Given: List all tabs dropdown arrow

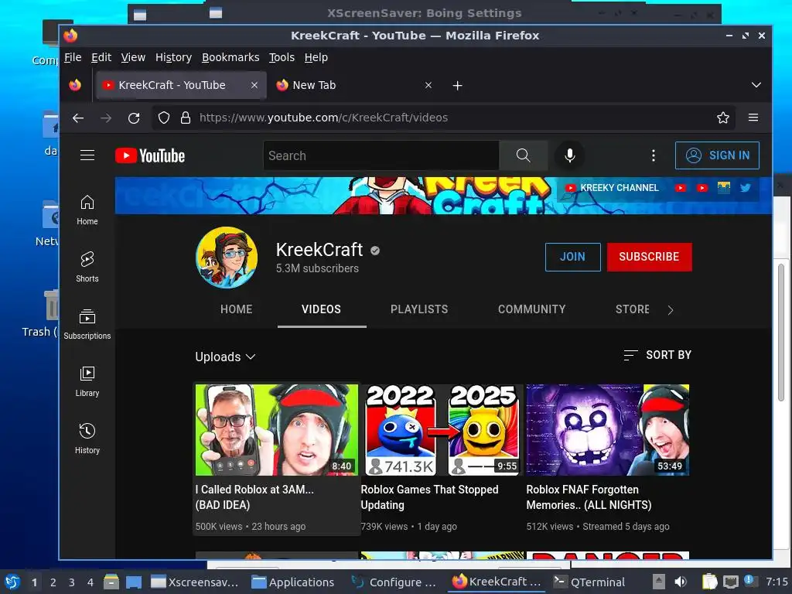Looking at the screenshot, I should 756,85.
